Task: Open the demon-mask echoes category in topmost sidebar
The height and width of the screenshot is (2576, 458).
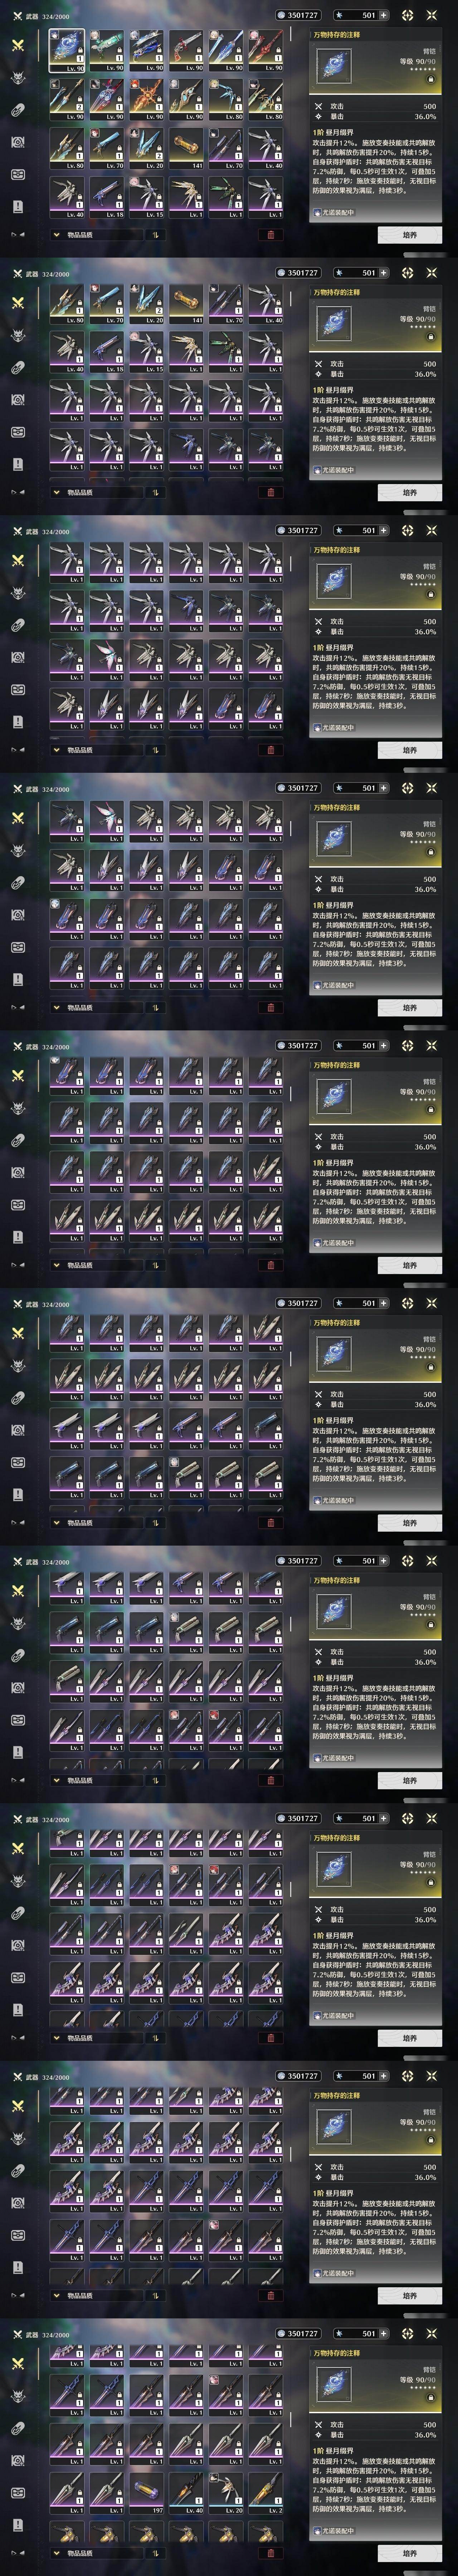Action: click(x=17, y=77)
